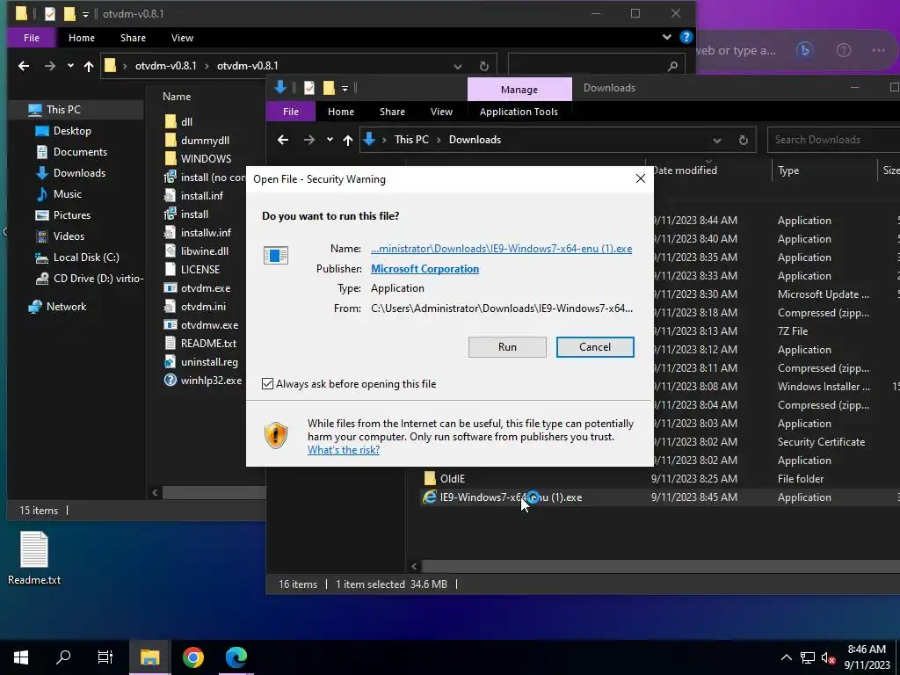Open View tab in Downloads window

point(441,112)
